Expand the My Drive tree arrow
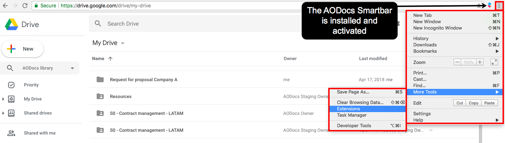The image size is (505, 143). [x=3, y=99]
